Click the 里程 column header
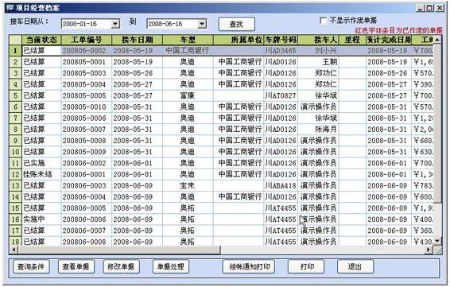Viewport: 450px width, 287px height. tap(352, 40)
